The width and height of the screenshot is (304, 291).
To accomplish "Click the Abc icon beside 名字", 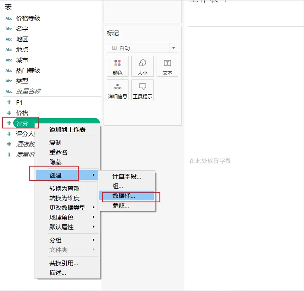I will 9,29.
